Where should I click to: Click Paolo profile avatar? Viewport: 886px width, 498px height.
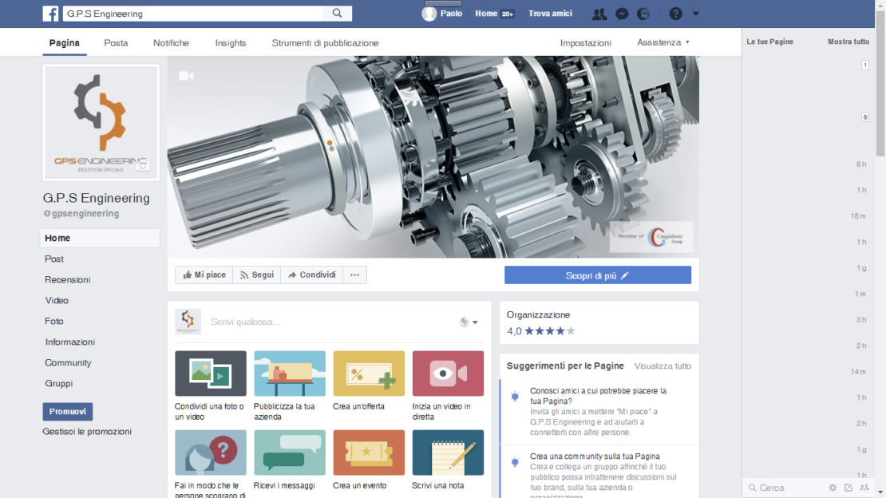point(429,14)
